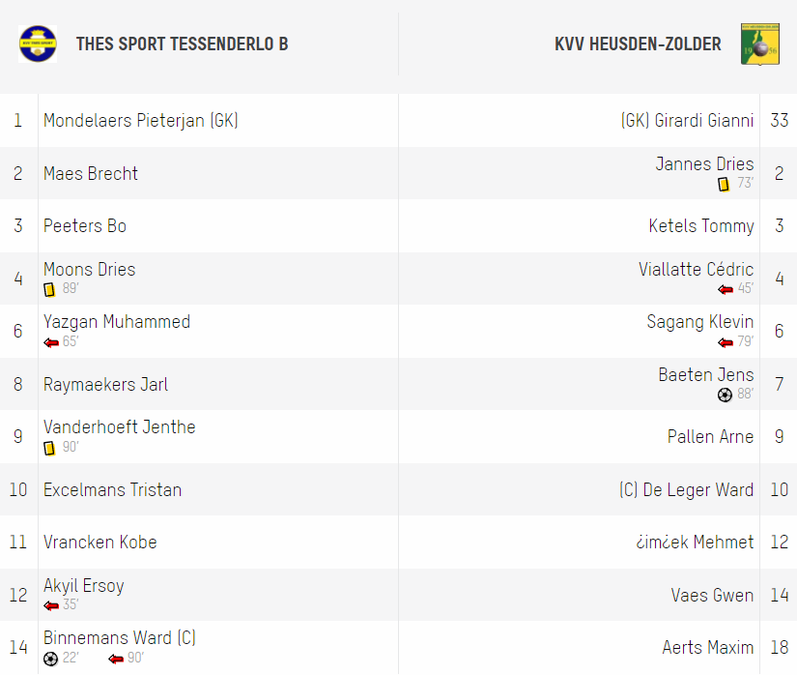Select player Raymaekers Jarl
This screenshot has height=675, width=797.
coord(105,385)
